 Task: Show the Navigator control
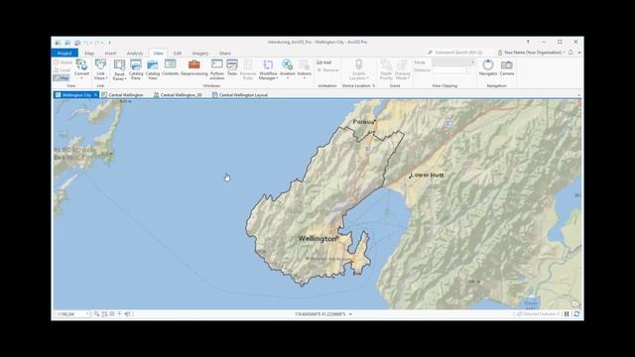[488, 67]
